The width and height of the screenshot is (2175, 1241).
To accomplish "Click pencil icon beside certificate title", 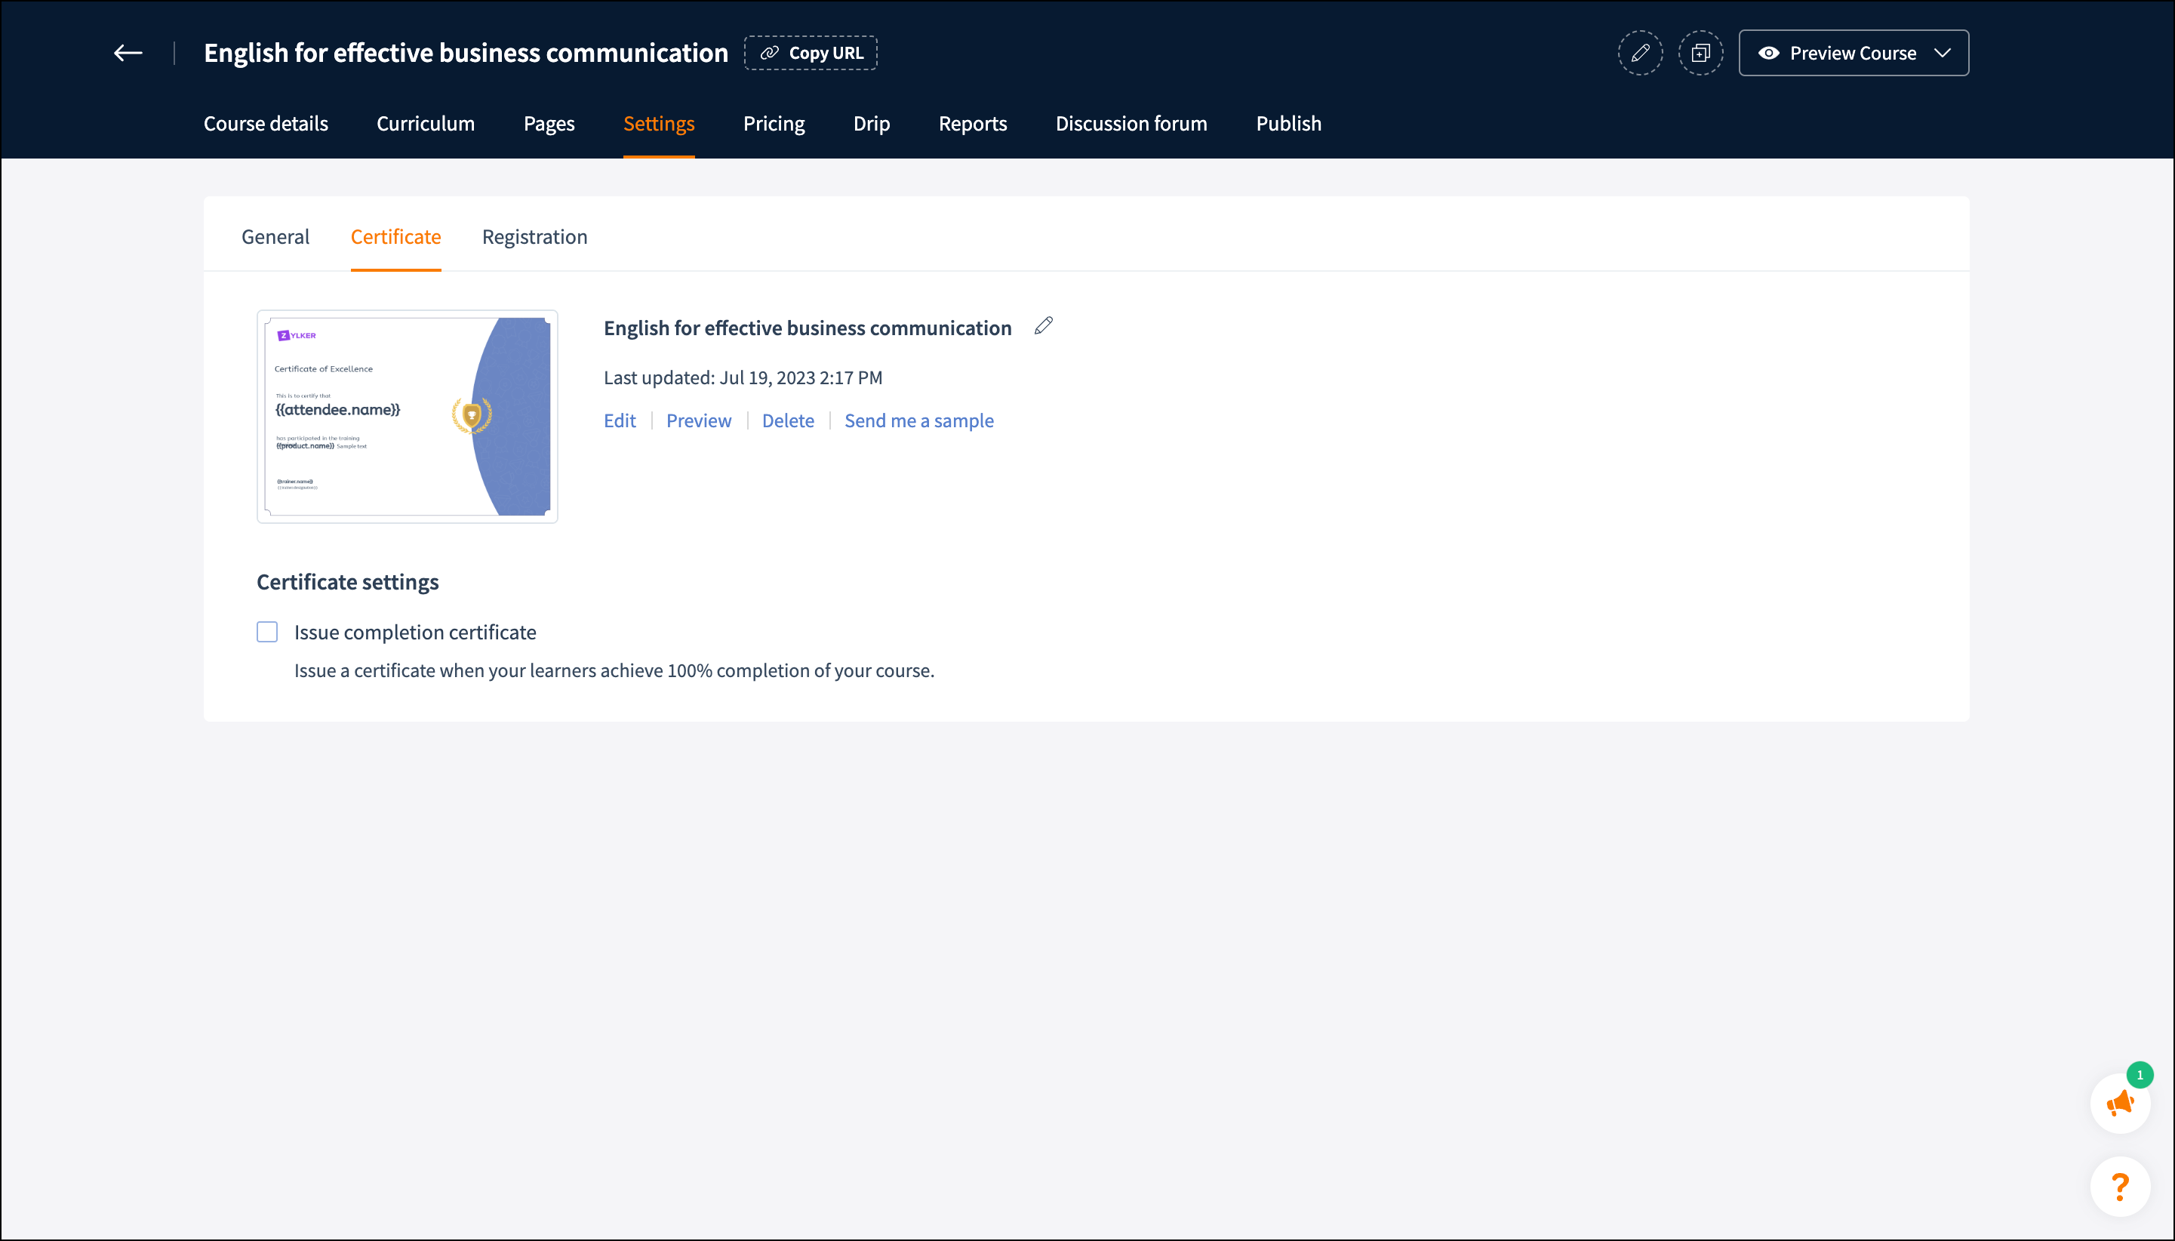I will click(x=1043, y=326).
